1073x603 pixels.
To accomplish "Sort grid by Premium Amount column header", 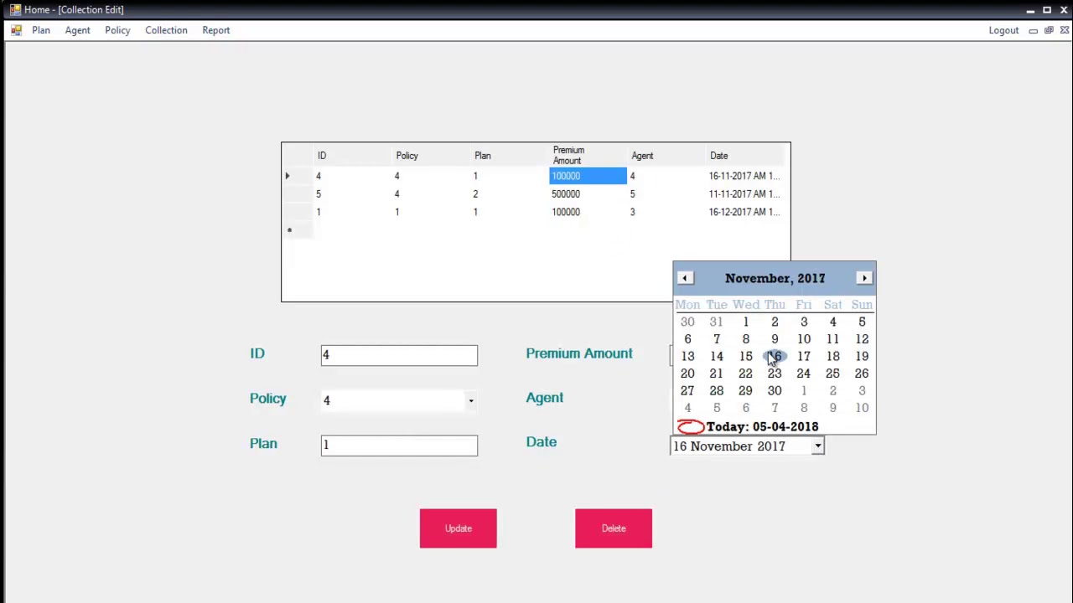I will pyautogui.click(x=588, y=156).
